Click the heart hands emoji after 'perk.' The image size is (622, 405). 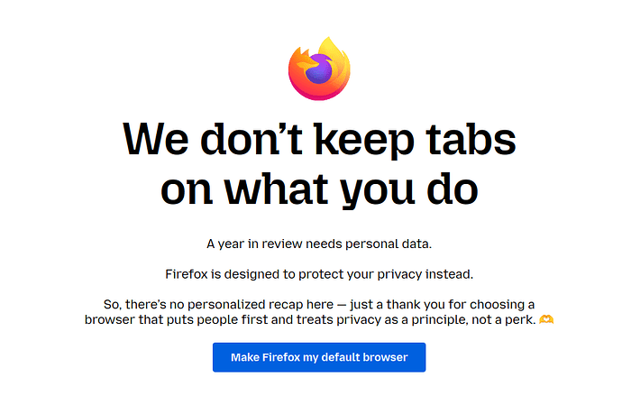pyautogui.click(x=546, y=319)
